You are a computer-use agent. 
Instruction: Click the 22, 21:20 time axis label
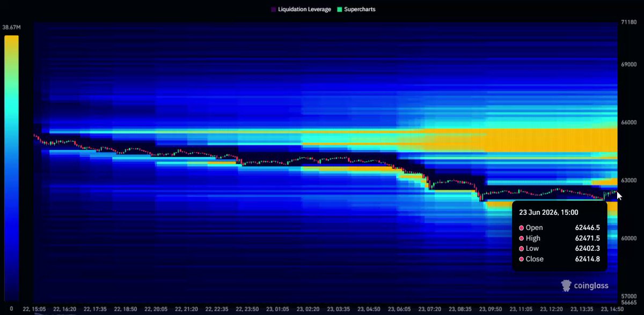click(x=187, y=309)
